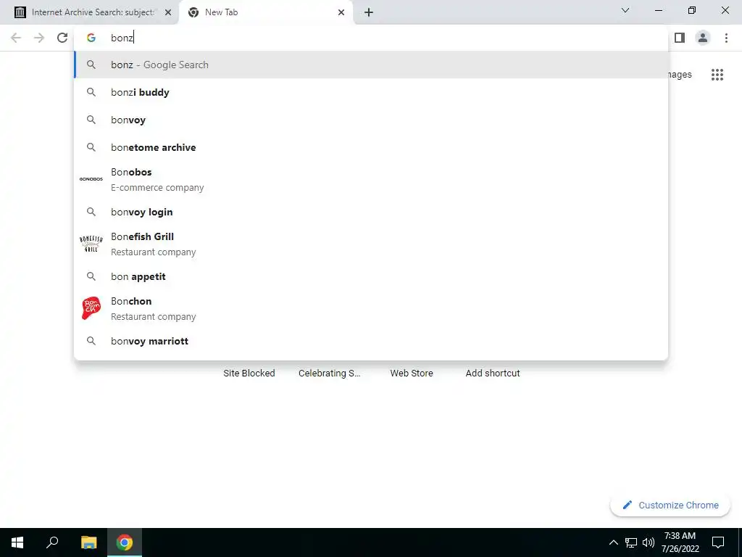Open the Chrome side panel
The image size is (742, 557).
[x=680, y=38]
